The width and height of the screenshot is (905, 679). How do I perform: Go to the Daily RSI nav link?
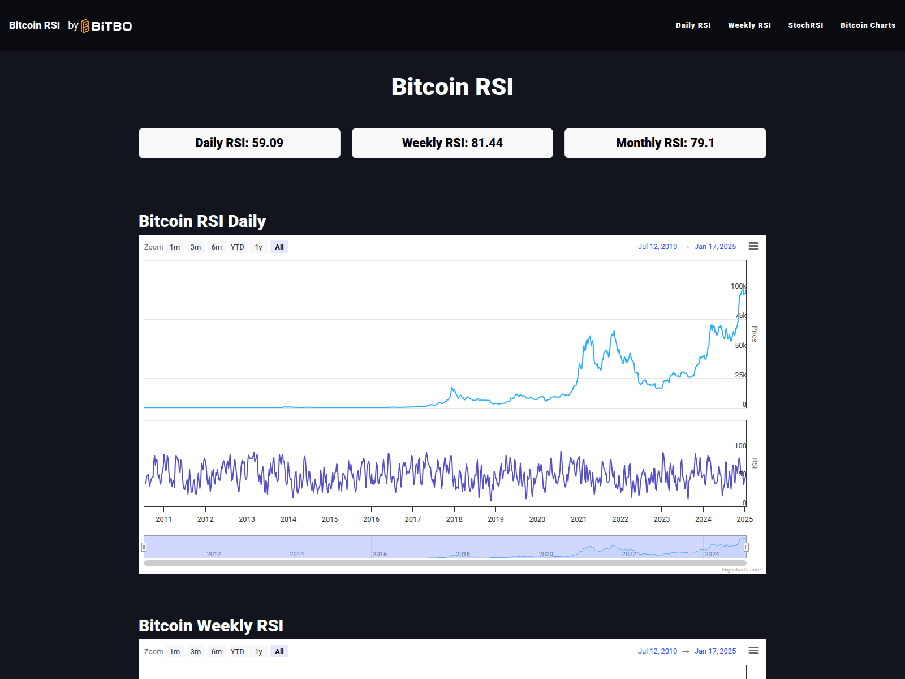(693, 25)
